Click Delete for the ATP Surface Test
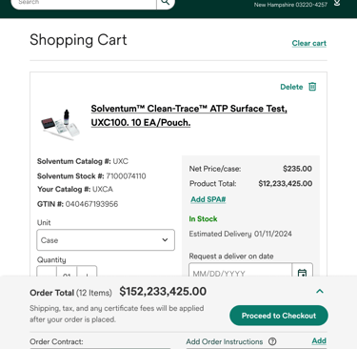357x349 pixels. (291, 87)
